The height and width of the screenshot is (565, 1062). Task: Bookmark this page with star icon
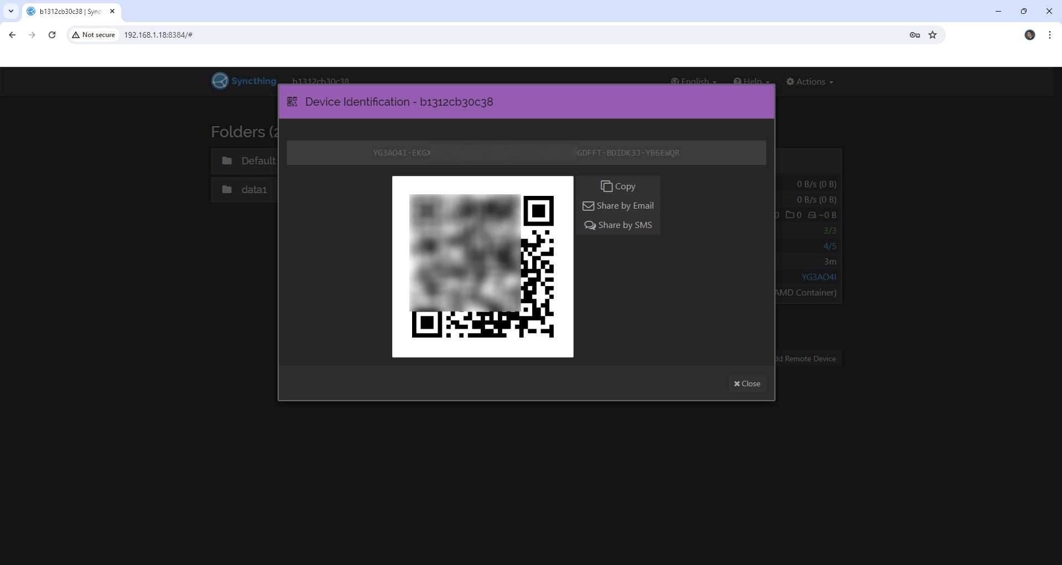click(933, 35)
